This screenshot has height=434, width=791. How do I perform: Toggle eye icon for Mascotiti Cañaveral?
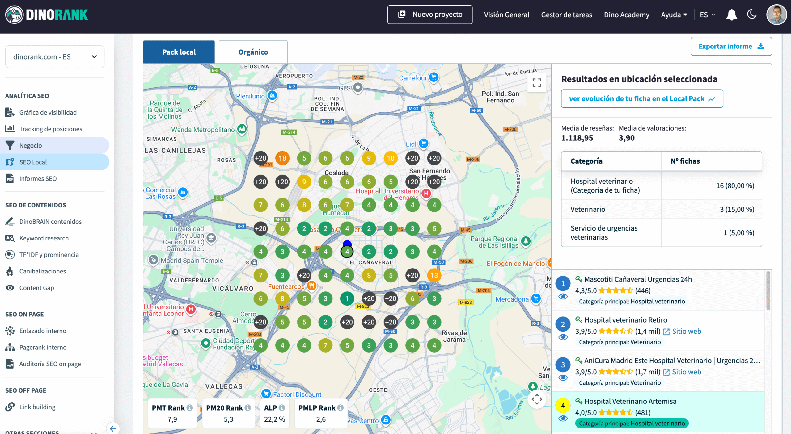click(x=563, y=297)
